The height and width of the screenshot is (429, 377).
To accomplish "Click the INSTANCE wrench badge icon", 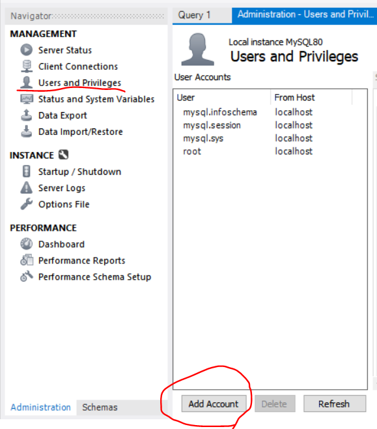I will (x=63, y=155).
